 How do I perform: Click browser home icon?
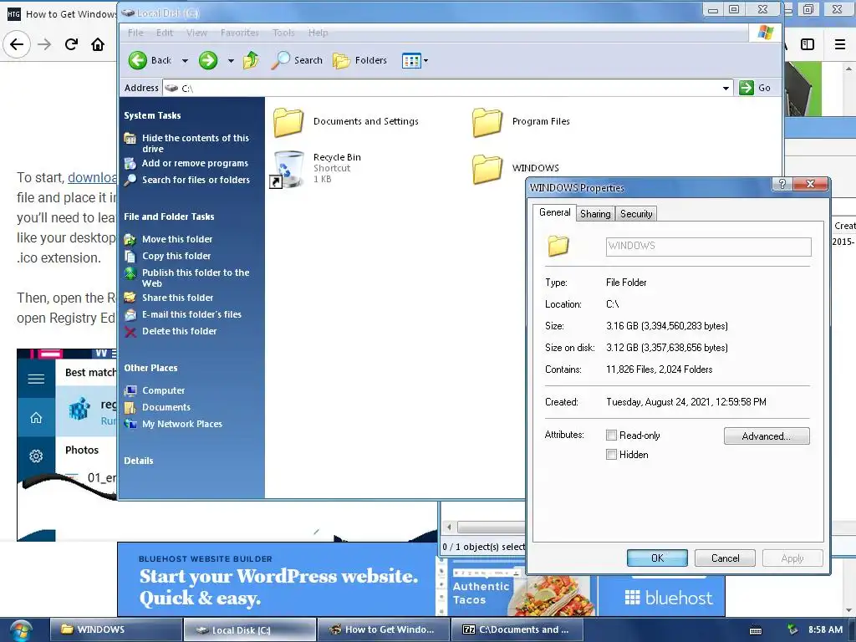tap(98, 44)
